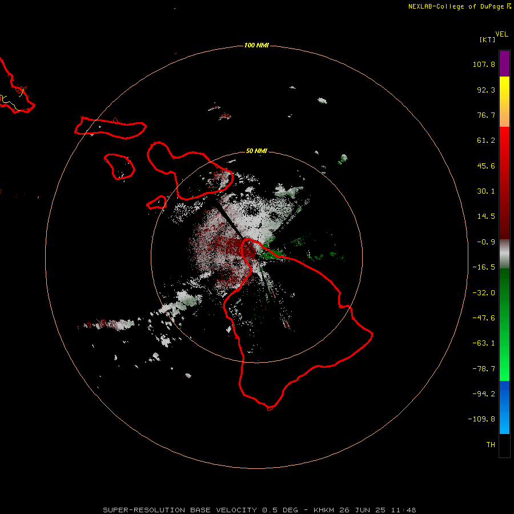Screen dimensions: 514x514
Task: Click the -94.2 scale value
Action: [484, 393]
